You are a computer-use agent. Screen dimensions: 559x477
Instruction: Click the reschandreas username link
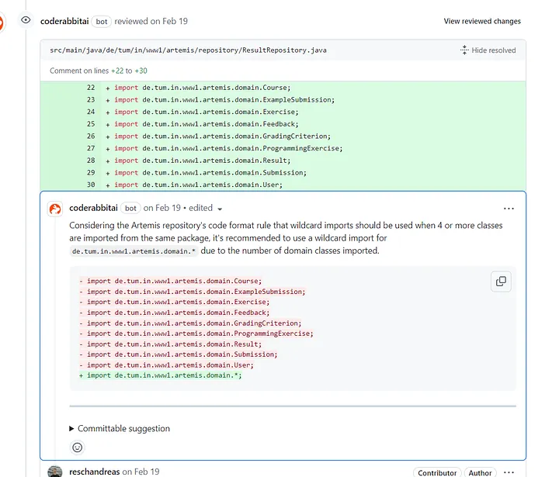point(95,472)
